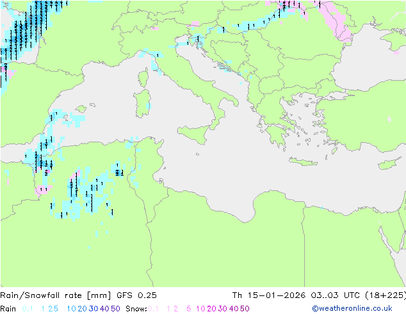Select rain legend value 50
Image resolution: width=406 pixels, height=314 pixels.
tap(115, 309)
